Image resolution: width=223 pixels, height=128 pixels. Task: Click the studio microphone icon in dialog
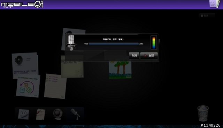coord(71,42)
